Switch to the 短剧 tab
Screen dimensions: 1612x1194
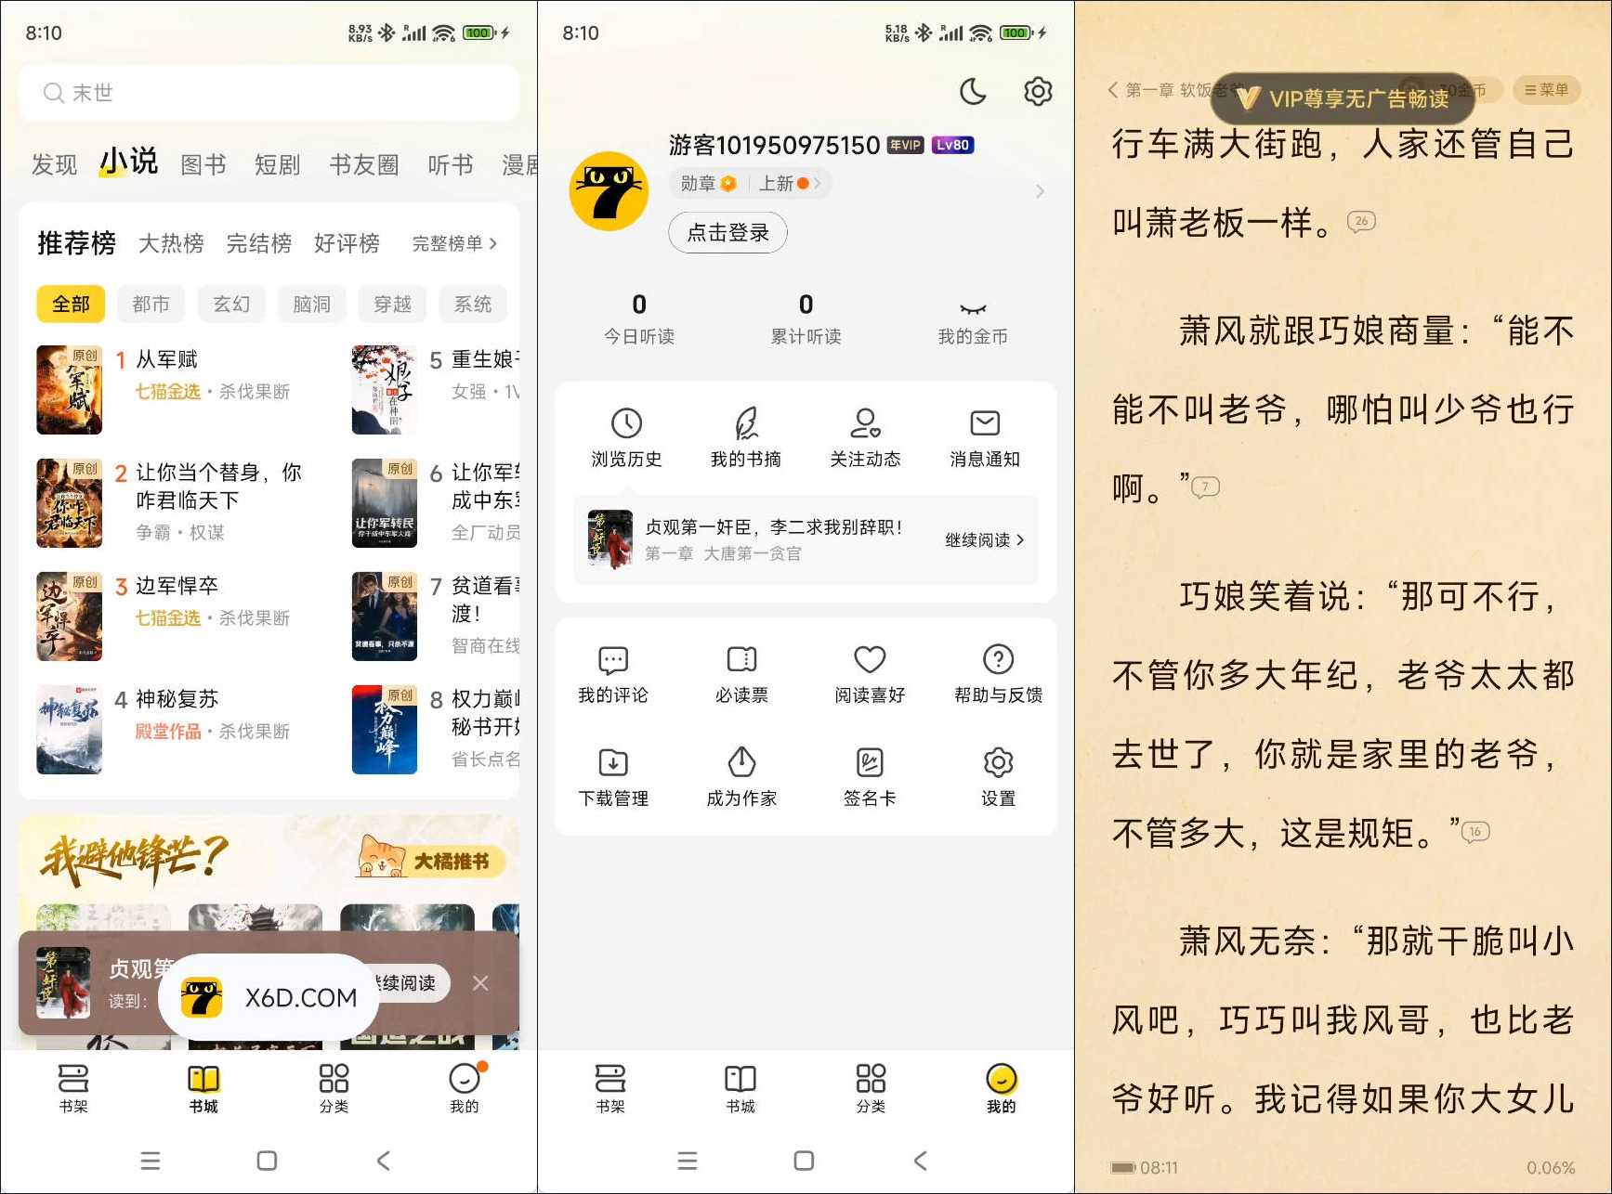278,165
